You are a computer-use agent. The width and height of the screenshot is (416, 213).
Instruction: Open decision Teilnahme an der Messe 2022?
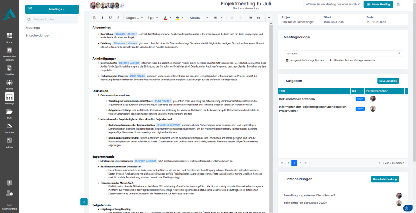tap(305, 203)
